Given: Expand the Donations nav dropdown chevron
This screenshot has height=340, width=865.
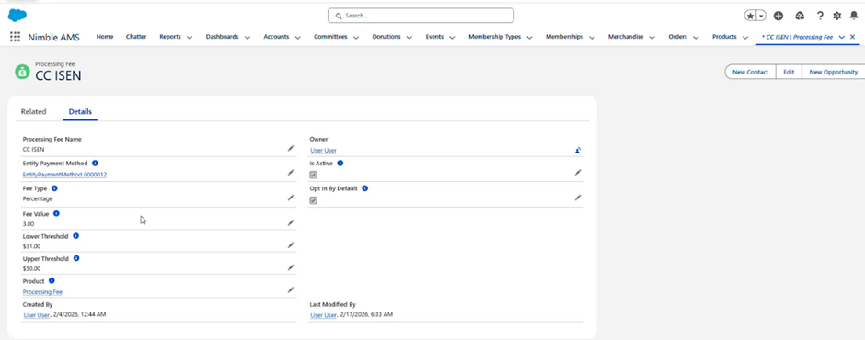Looking at the screenshot, I should [x=409, y=38].
